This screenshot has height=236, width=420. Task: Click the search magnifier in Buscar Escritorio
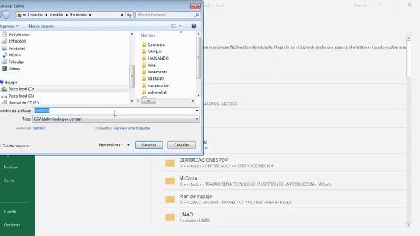tap(197, 15)
